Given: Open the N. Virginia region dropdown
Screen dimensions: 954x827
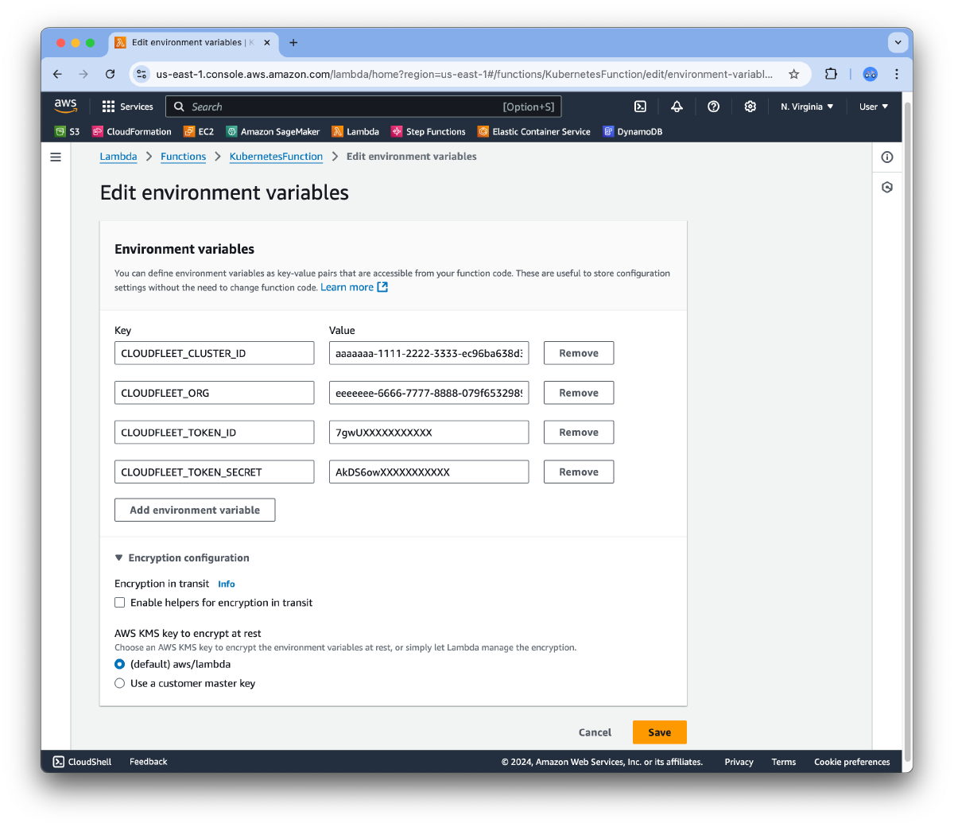Looking at the screenshot, I should pyautogui.click(x=807, y=107).
